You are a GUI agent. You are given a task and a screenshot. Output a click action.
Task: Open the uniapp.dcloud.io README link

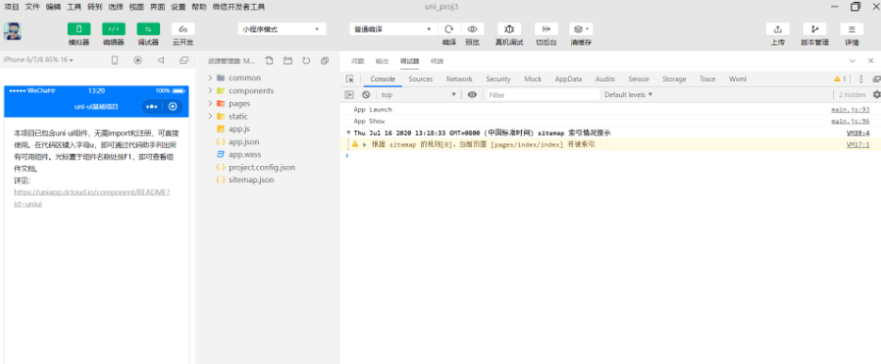(x=91, y=197)
